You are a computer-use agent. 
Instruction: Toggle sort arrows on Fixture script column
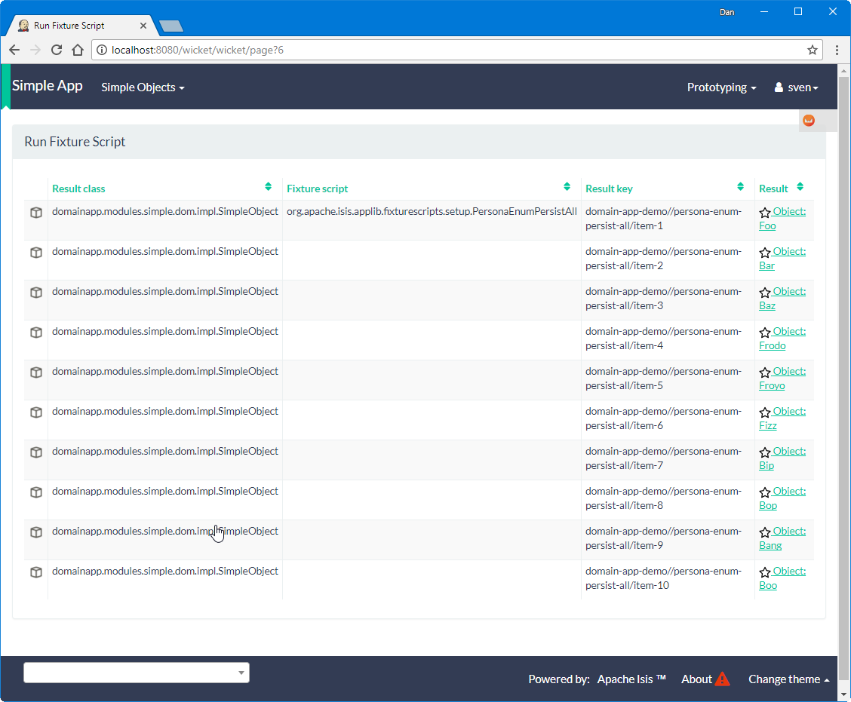coord(567,187)
